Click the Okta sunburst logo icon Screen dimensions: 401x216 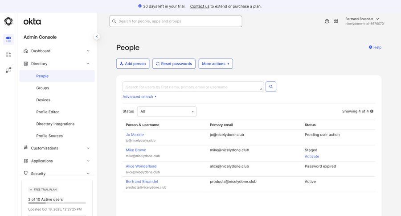click(x=8, y=21)
